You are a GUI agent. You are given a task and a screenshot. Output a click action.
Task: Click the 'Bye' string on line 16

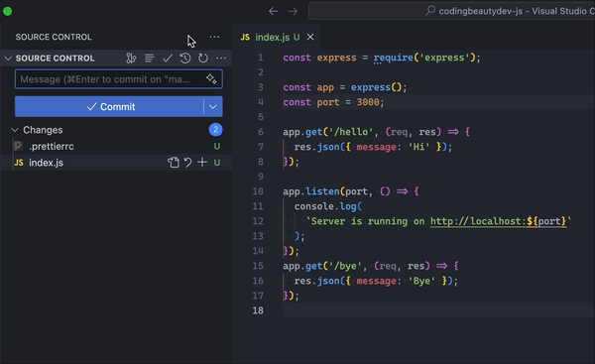421,281
